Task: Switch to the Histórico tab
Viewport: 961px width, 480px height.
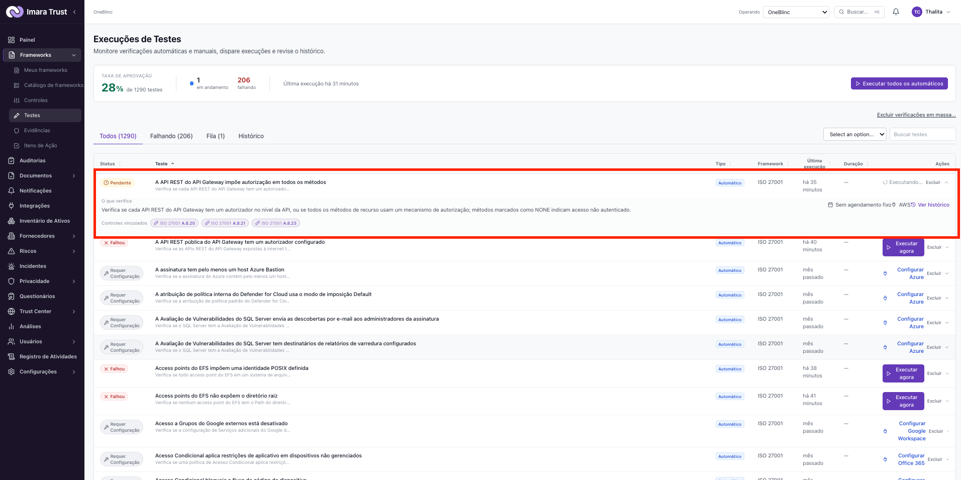Action: point(251,136)
